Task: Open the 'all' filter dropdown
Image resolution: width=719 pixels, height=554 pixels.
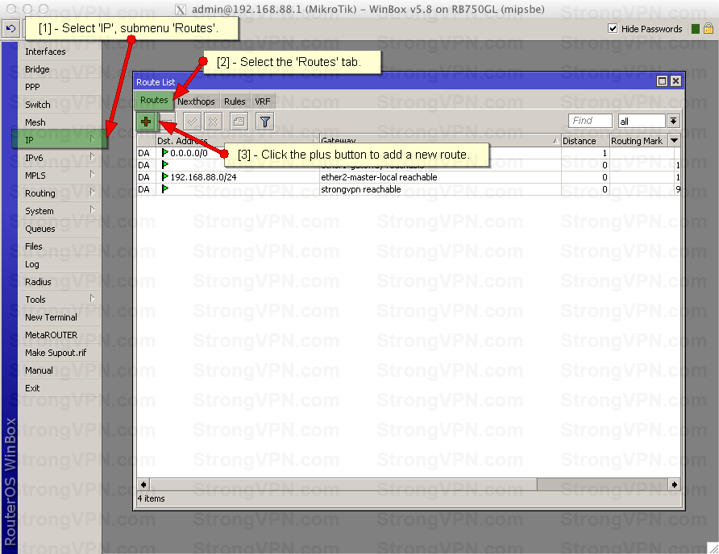Action: click(673, 121)
